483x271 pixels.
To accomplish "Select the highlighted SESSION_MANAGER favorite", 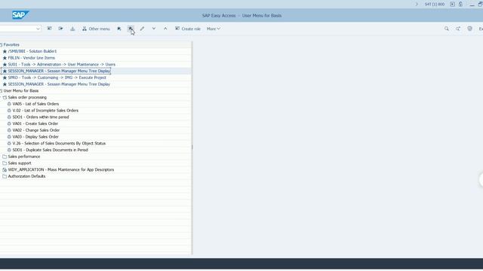I will click(x=59, y=71).
